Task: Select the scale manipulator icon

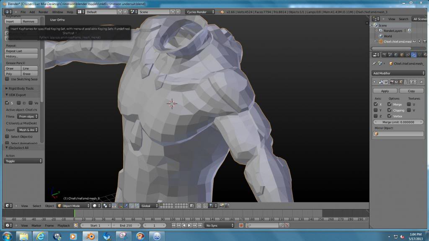Action: [x=137, y=206]
